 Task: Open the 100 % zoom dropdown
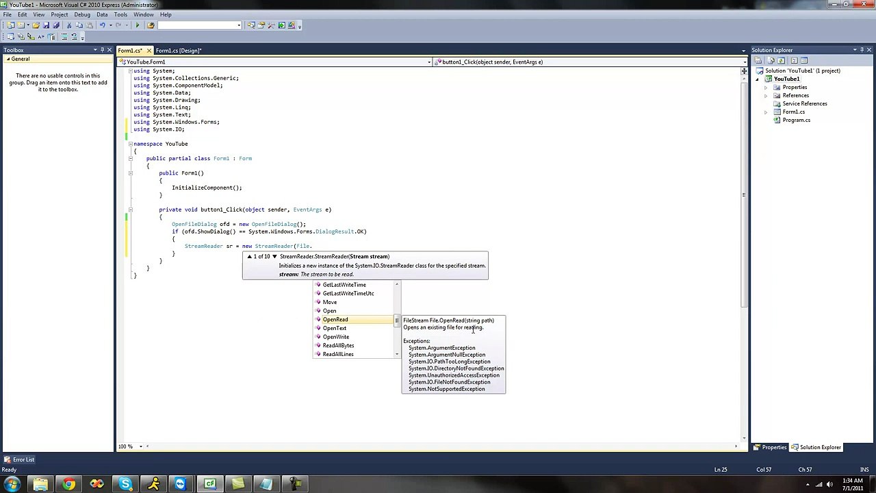[x=141, y=446]
